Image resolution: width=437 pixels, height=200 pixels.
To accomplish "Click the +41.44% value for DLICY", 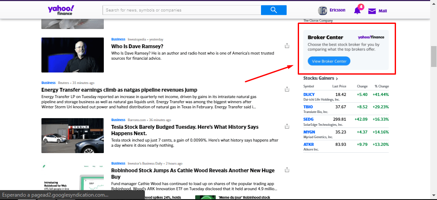I will (381, 95).
